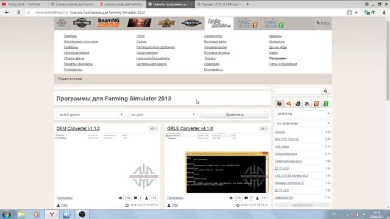Switch to the Flying Stork YouTube tab
The width and height of the screenshot is (390, 219).
(24, 4)
